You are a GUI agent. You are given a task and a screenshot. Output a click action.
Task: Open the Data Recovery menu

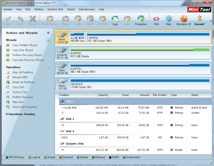tap(87, 10)
